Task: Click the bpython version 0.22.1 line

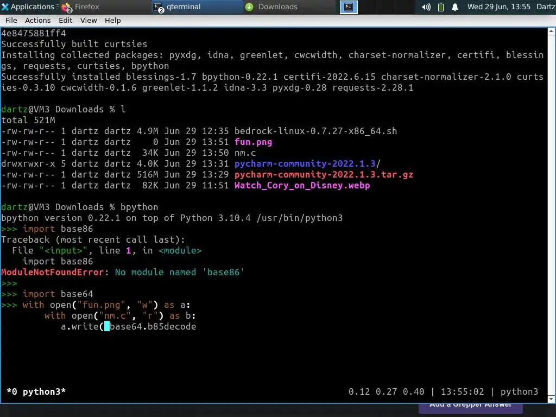Action: click(172, 218)
